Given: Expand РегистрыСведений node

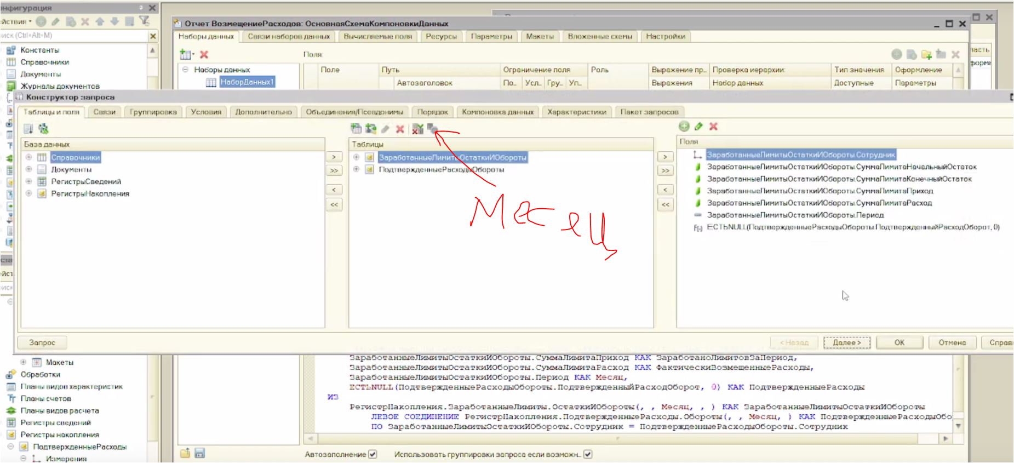Looking at the screenshot, I should [28, 181].
